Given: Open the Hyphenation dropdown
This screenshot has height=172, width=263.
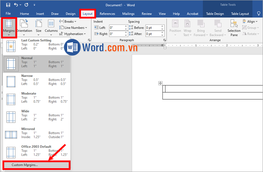Looking at the screenshot, I should coord(73,34).
